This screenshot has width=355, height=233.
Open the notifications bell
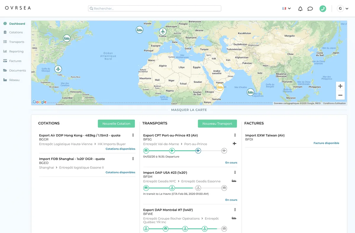click(x=300, y=9)
